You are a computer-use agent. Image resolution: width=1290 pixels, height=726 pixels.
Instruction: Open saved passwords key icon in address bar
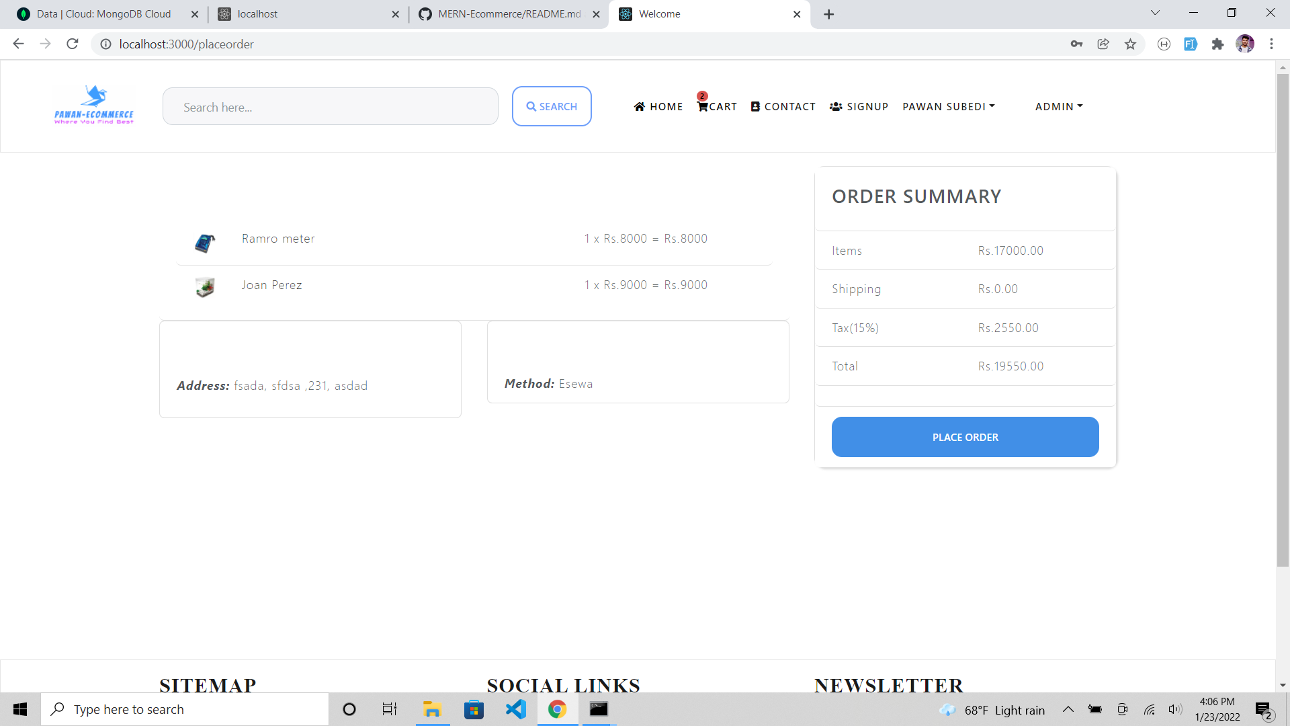click(x=1076, y=44)
